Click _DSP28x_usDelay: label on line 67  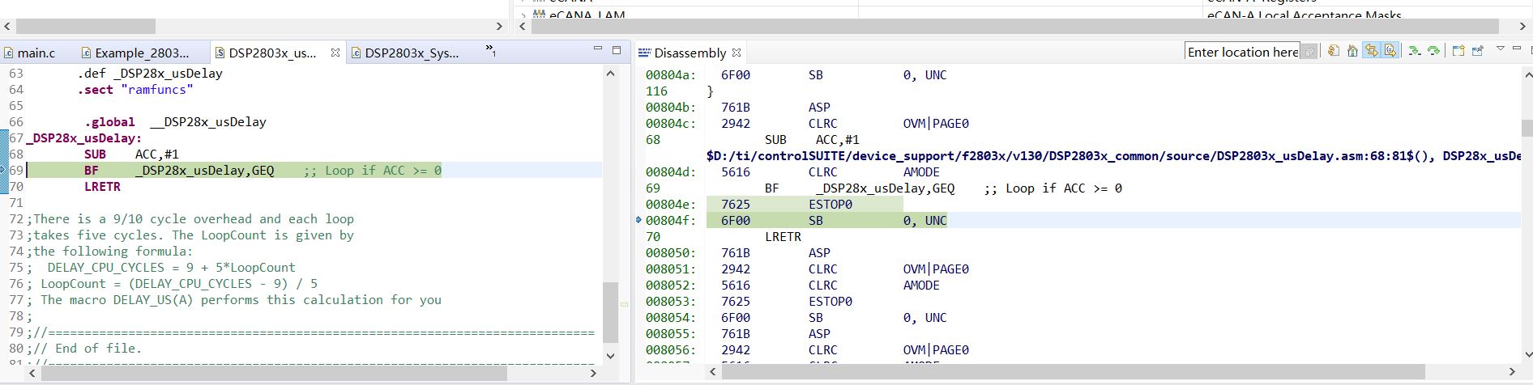point(84,138)
